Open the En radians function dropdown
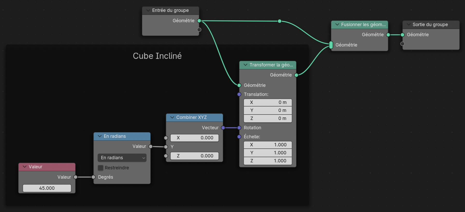Viewport: 465px width, 212px height. click(122, 158)
